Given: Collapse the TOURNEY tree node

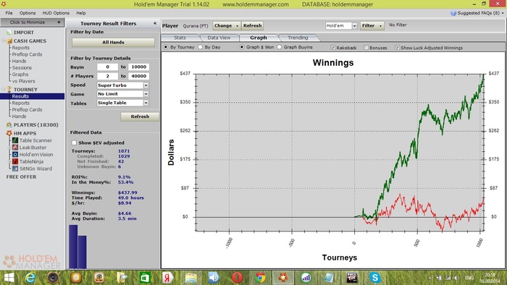Looking at the screenshot, I should click(x=4, y=89).
